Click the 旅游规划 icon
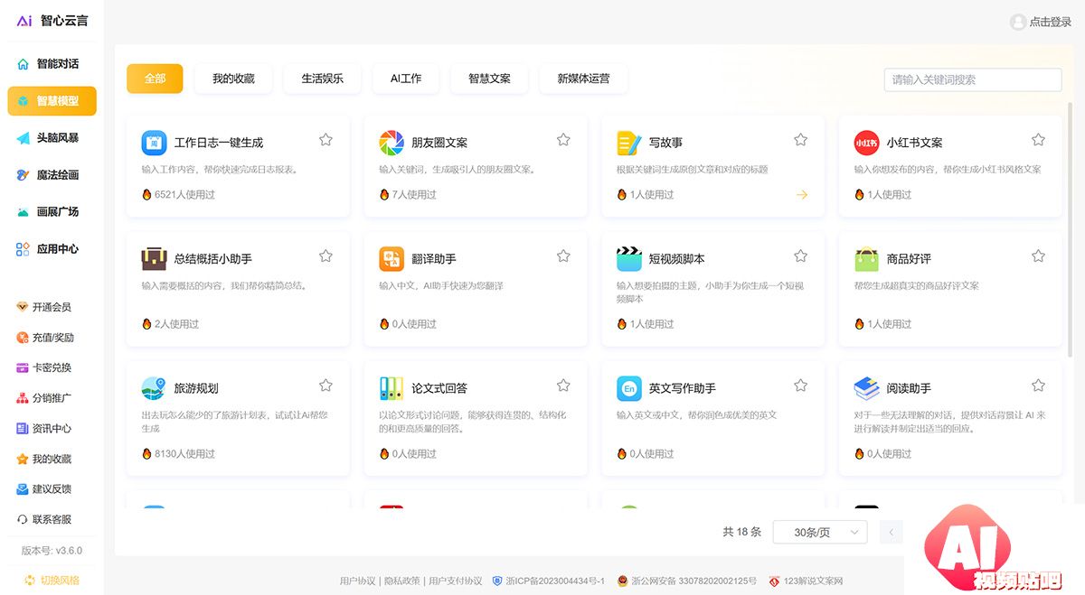The width and height of the screenshot is (1085, 595). point(154,388)
